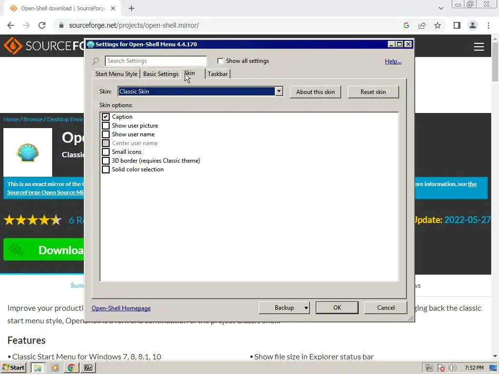Click Chrome's forward arrow
The image size is (499, 374).
point(26,25)
